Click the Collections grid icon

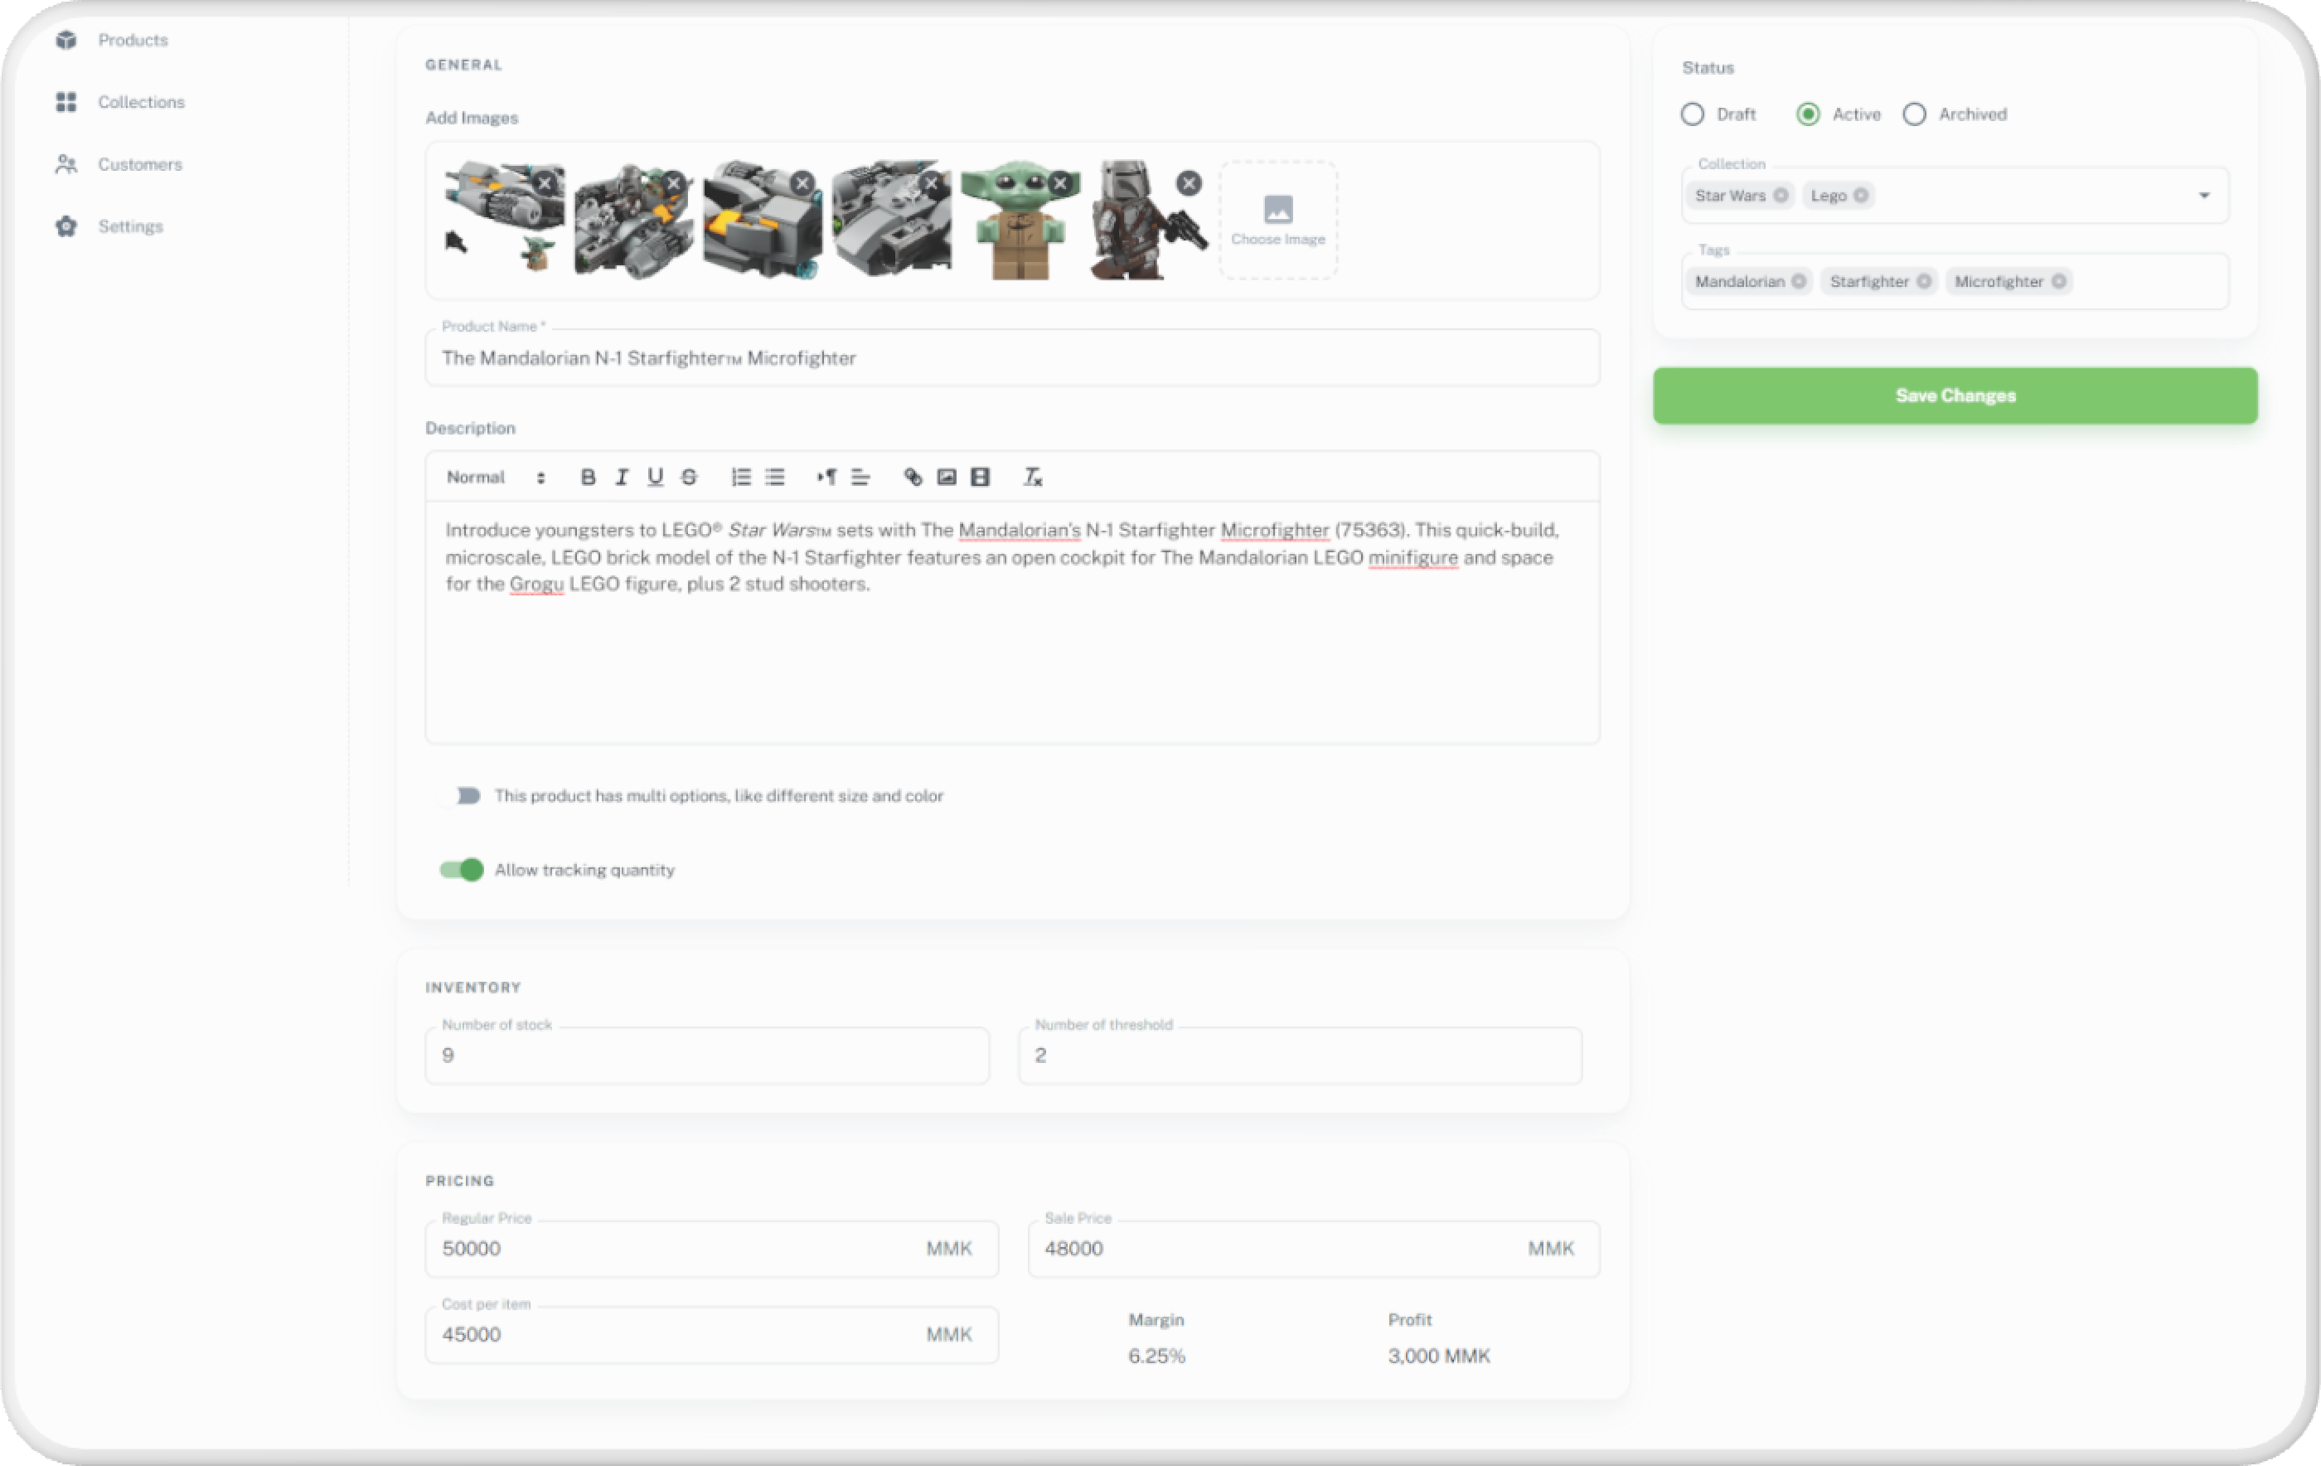[x=65, y=101]
